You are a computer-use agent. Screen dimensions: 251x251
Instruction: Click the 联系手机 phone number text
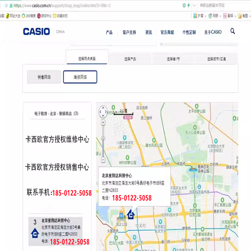click(x=72, y=193)
